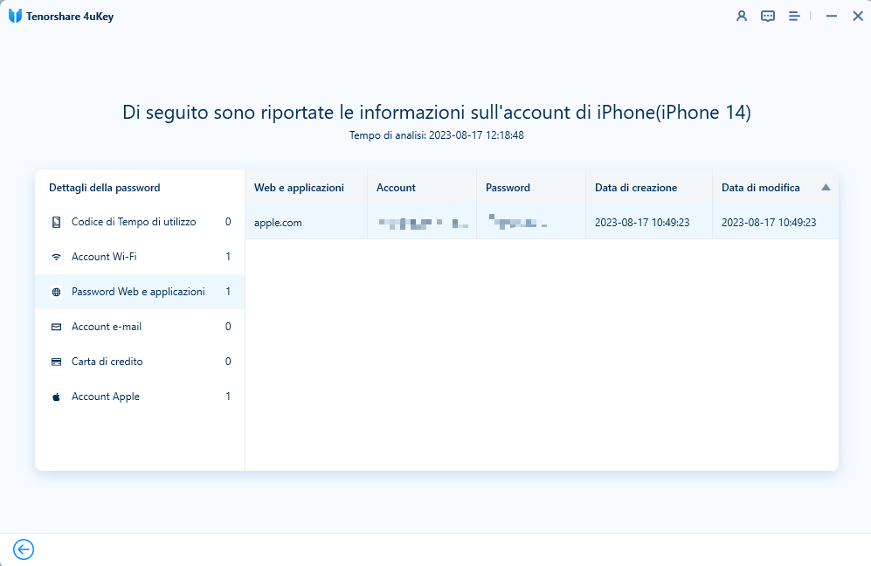The image size is (871, 566).
Task: Click the Tenorshare 4uKey logo
Action: [15, 16]
